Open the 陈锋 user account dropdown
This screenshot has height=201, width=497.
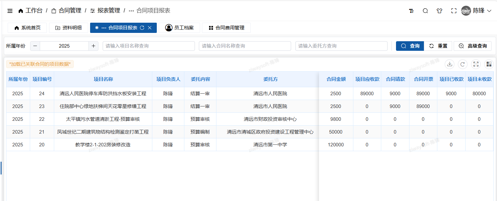(x=477, y=11)
